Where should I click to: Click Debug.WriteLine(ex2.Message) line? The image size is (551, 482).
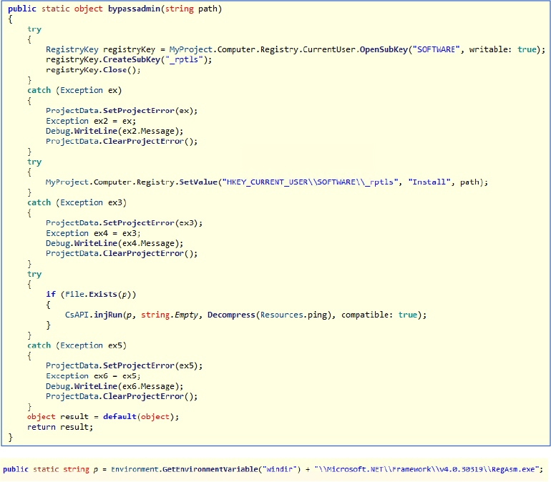coord(114,132)
